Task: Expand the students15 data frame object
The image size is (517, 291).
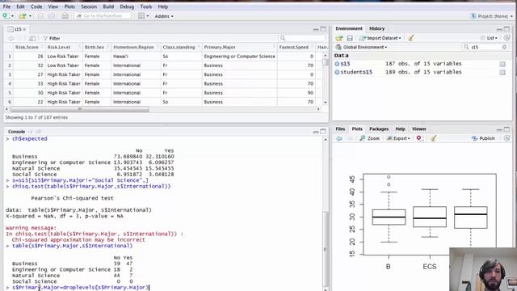Action: coord(337,72)
